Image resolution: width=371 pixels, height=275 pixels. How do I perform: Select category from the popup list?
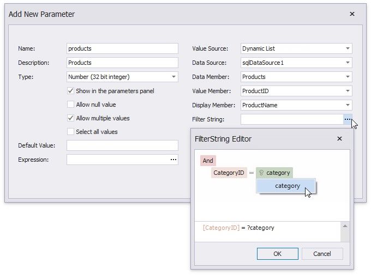[287, 186]
